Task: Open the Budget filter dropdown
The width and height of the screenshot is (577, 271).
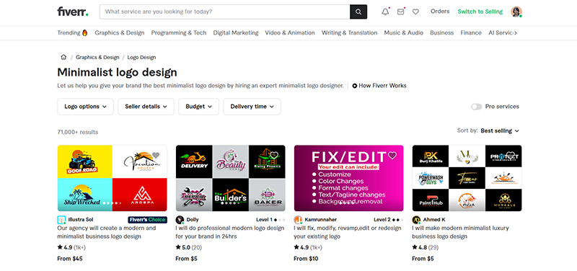Action: coord(199,107)
